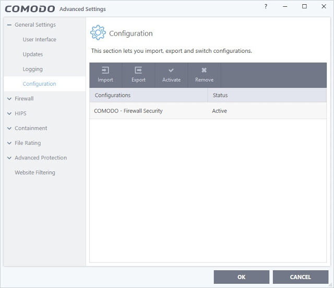Confirm settings with the OK button
This screenshot has height=288, width=334.
pyautogui.click(x=242, y=277)
